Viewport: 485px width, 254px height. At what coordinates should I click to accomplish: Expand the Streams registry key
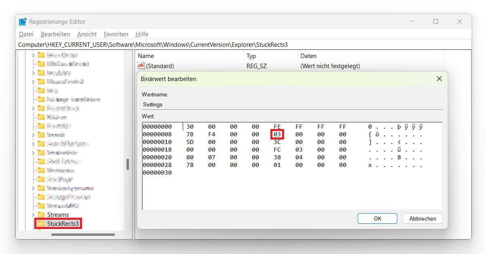click(x=33, y=214)
